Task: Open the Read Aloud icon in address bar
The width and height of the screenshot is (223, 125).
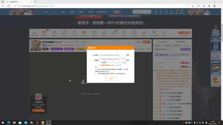Action: pos(188,6)
